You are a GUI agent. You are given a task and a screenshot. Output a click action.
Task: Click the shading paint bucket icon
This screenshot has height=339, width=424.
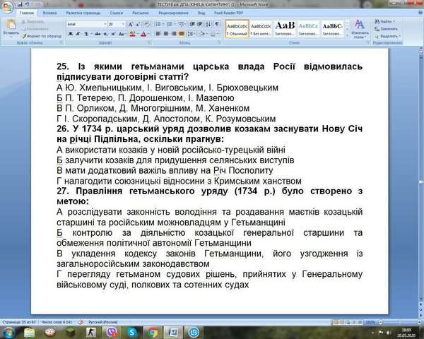tap(201, 34)
